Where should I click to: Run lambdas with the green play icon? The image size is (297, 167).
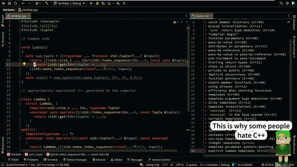[x=91, y=3]
